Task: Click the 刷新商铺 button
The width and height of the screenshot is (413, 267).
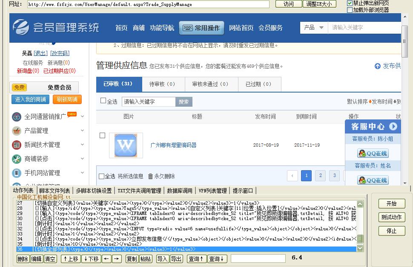Action: point(67,99)
